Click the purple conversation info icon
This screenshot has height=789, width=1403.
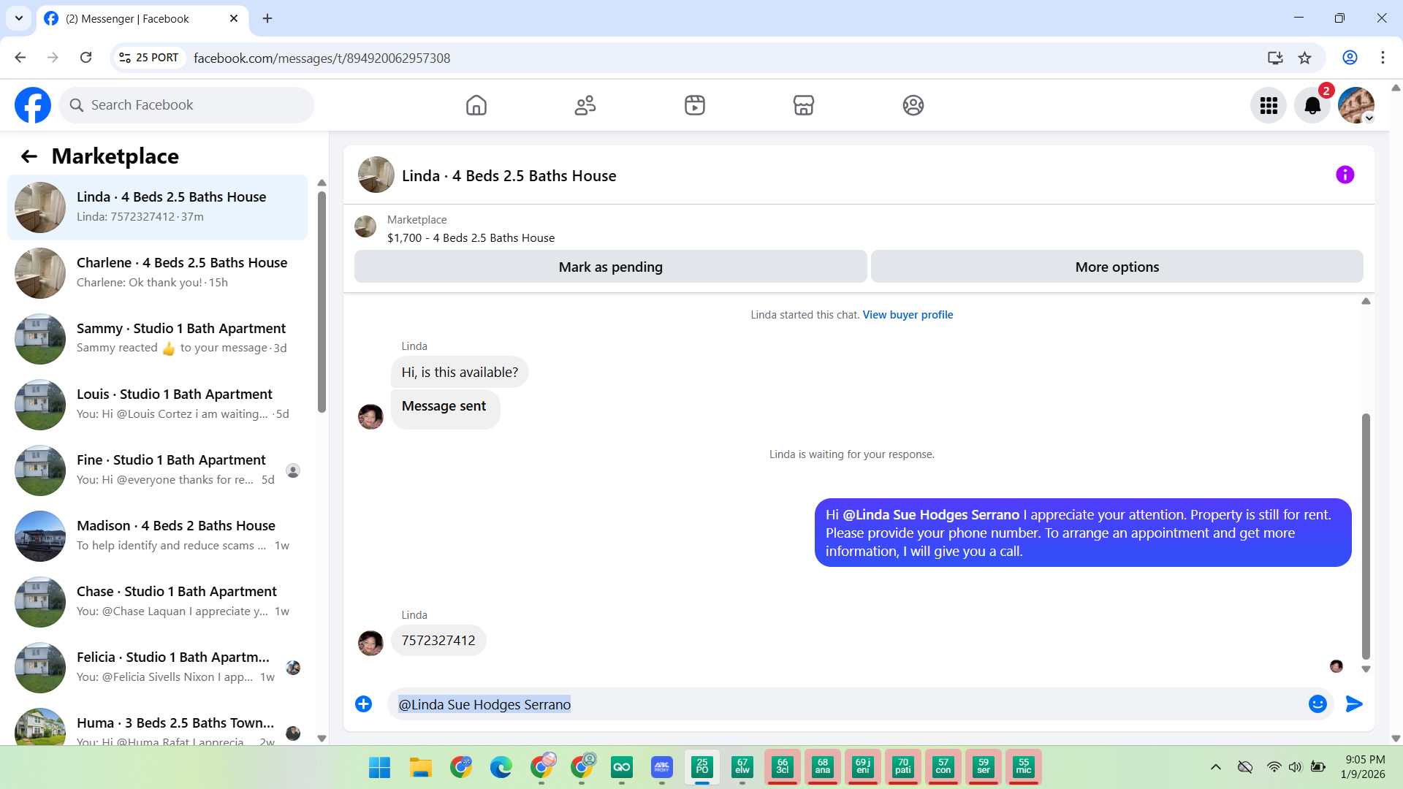(x=1345, y=175)
